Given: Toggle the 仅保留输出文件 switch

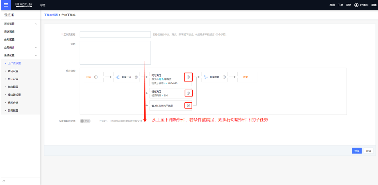Looking at the screenshot, I should 85,121.
